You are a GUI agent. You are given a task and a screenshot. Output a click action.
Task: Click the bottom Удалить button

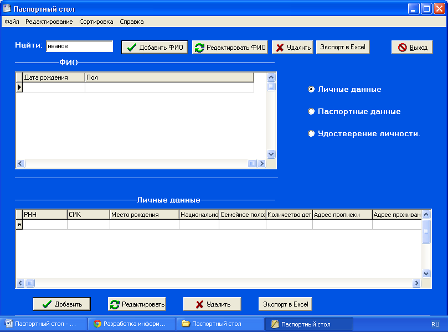(x=212, y=304)
